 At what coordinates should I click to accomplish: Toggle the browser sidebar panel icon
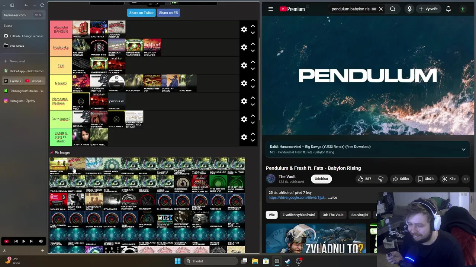12,5
